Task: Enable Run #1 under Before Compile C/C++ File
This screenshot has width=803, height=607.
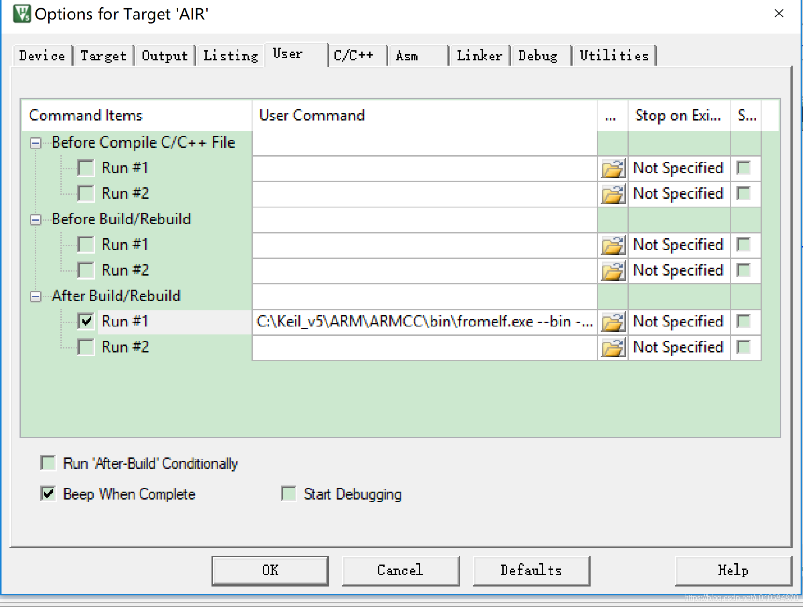Action: pyautogui.click(x=86, y=168)
